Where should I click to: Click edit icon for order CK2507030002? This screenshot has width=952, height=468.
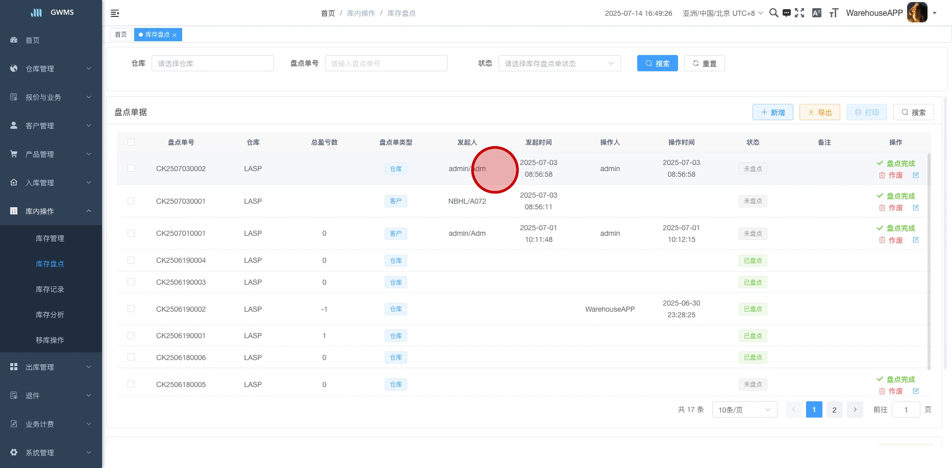click(916, 175)
